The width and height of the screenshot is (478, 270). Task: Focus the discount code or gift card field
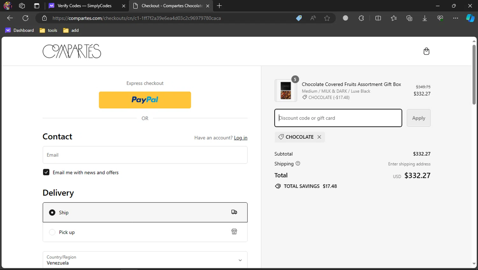pos(338,118)
